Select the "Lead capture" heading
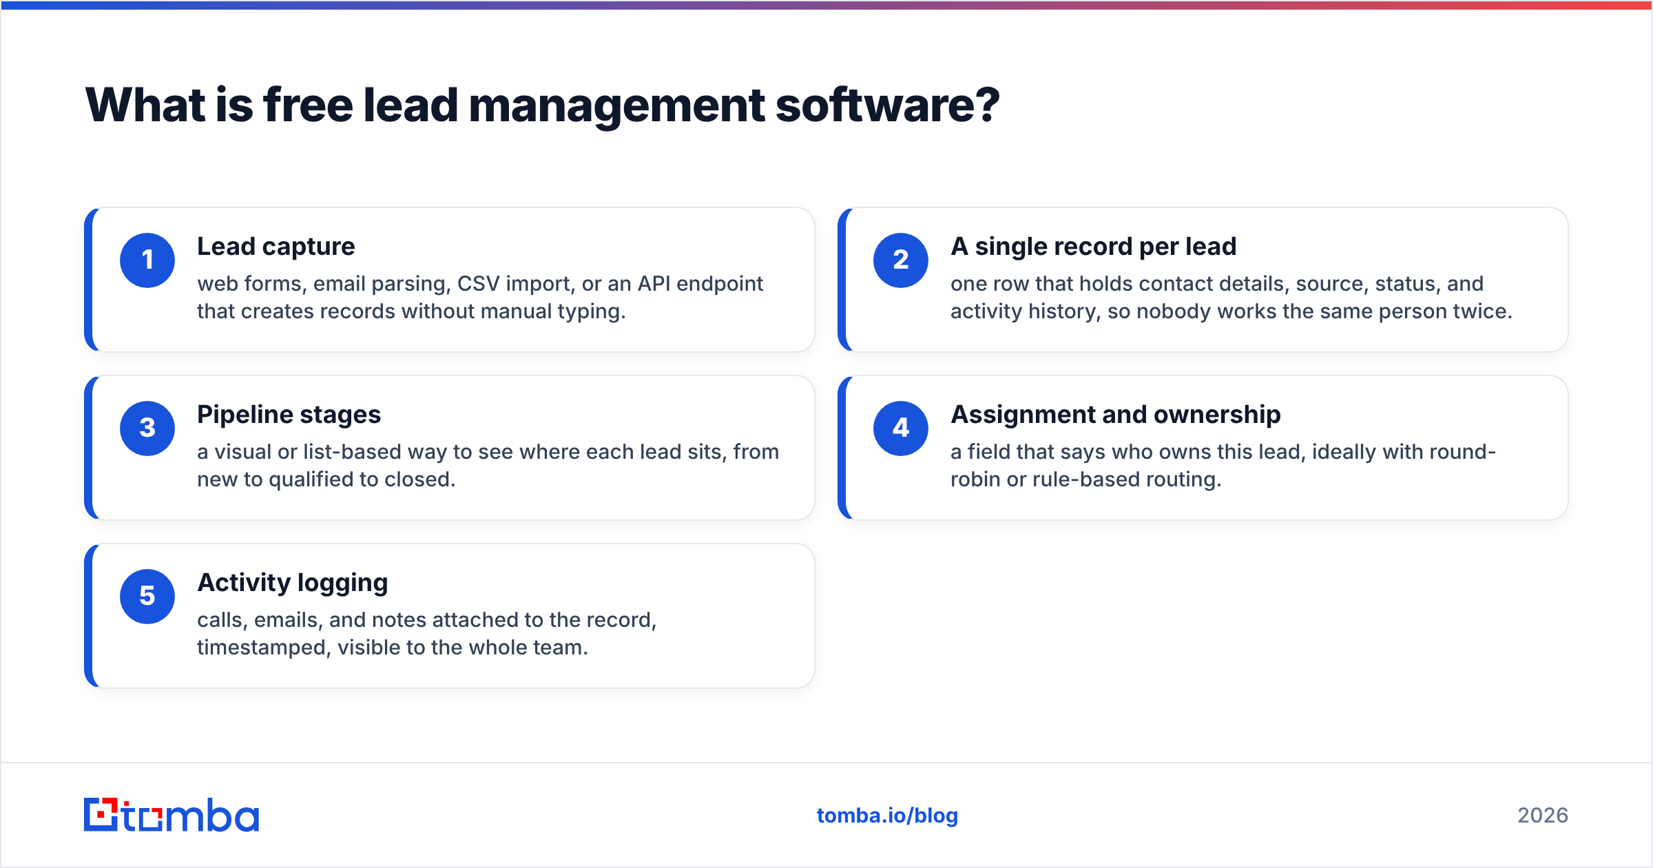 [x=276, y=247]
